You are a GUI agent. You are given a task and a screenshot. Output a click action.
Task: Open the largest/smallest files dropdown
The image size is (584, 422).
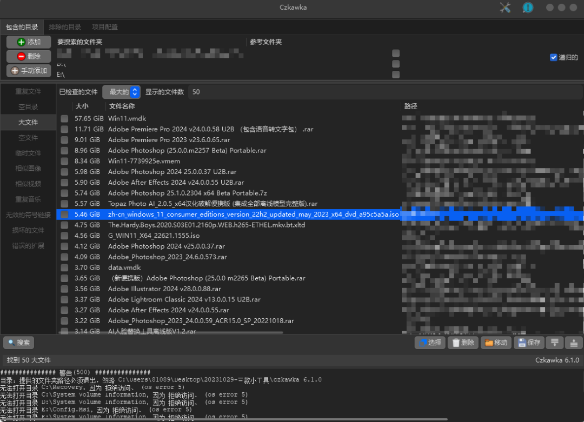[122, 92]
